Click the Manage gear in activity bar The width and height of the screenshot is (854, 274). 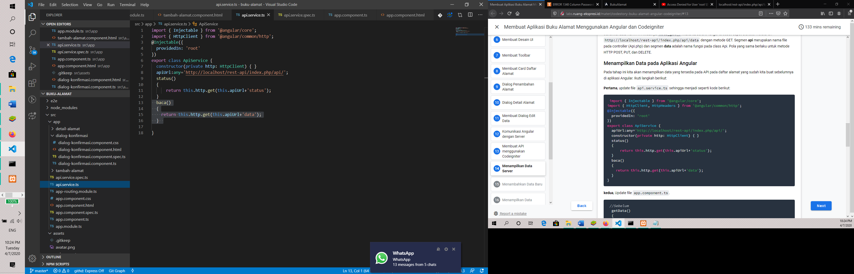tap(32, 259)
